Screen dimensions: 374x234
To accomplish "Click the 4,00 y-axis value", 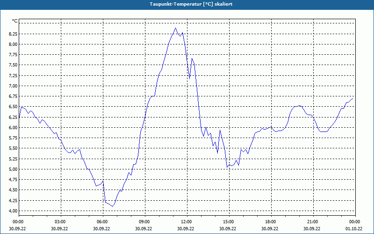I will pos(13,211).
